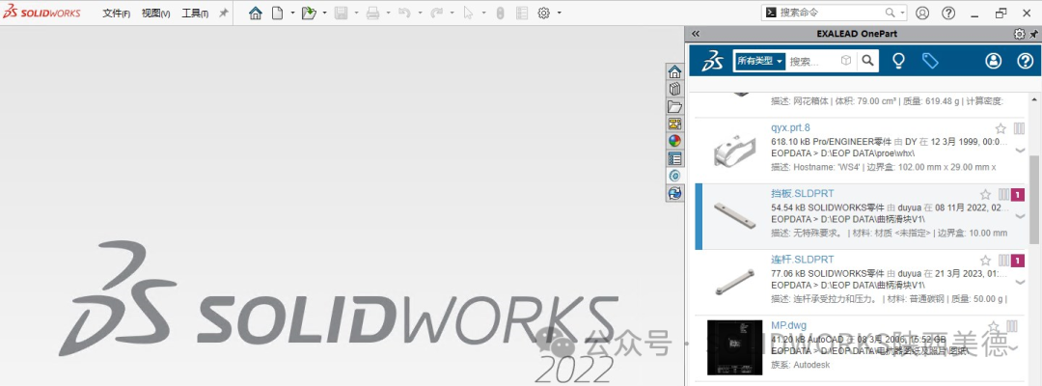Click the Open file folder icon

click(309, 13)
